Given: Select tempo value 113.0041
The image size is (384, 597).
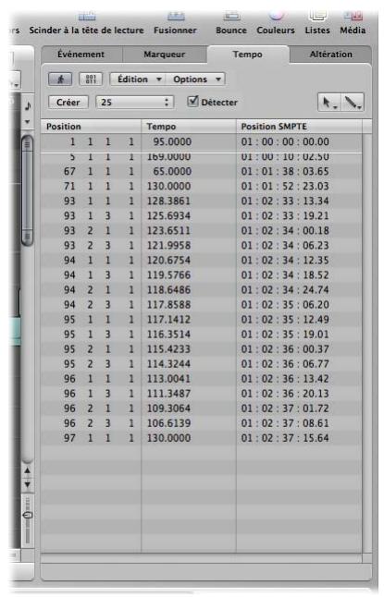Looking at the screenshot, I should point(168,379).
